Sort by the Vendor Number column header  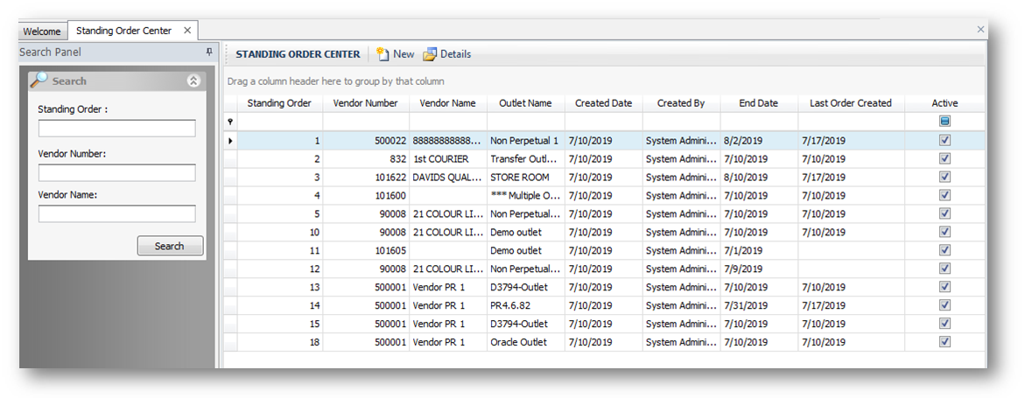[366, 103]
